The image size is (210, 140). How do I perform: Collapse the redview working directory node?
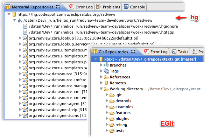pos(14,20)
